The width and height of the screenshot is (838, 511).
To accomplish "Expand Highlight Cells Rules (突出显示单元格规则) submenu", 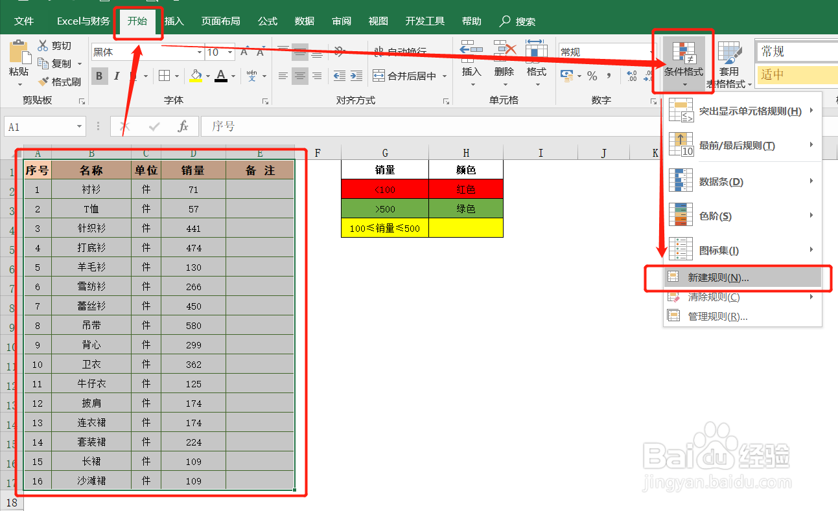I will [x=741, y=111].
